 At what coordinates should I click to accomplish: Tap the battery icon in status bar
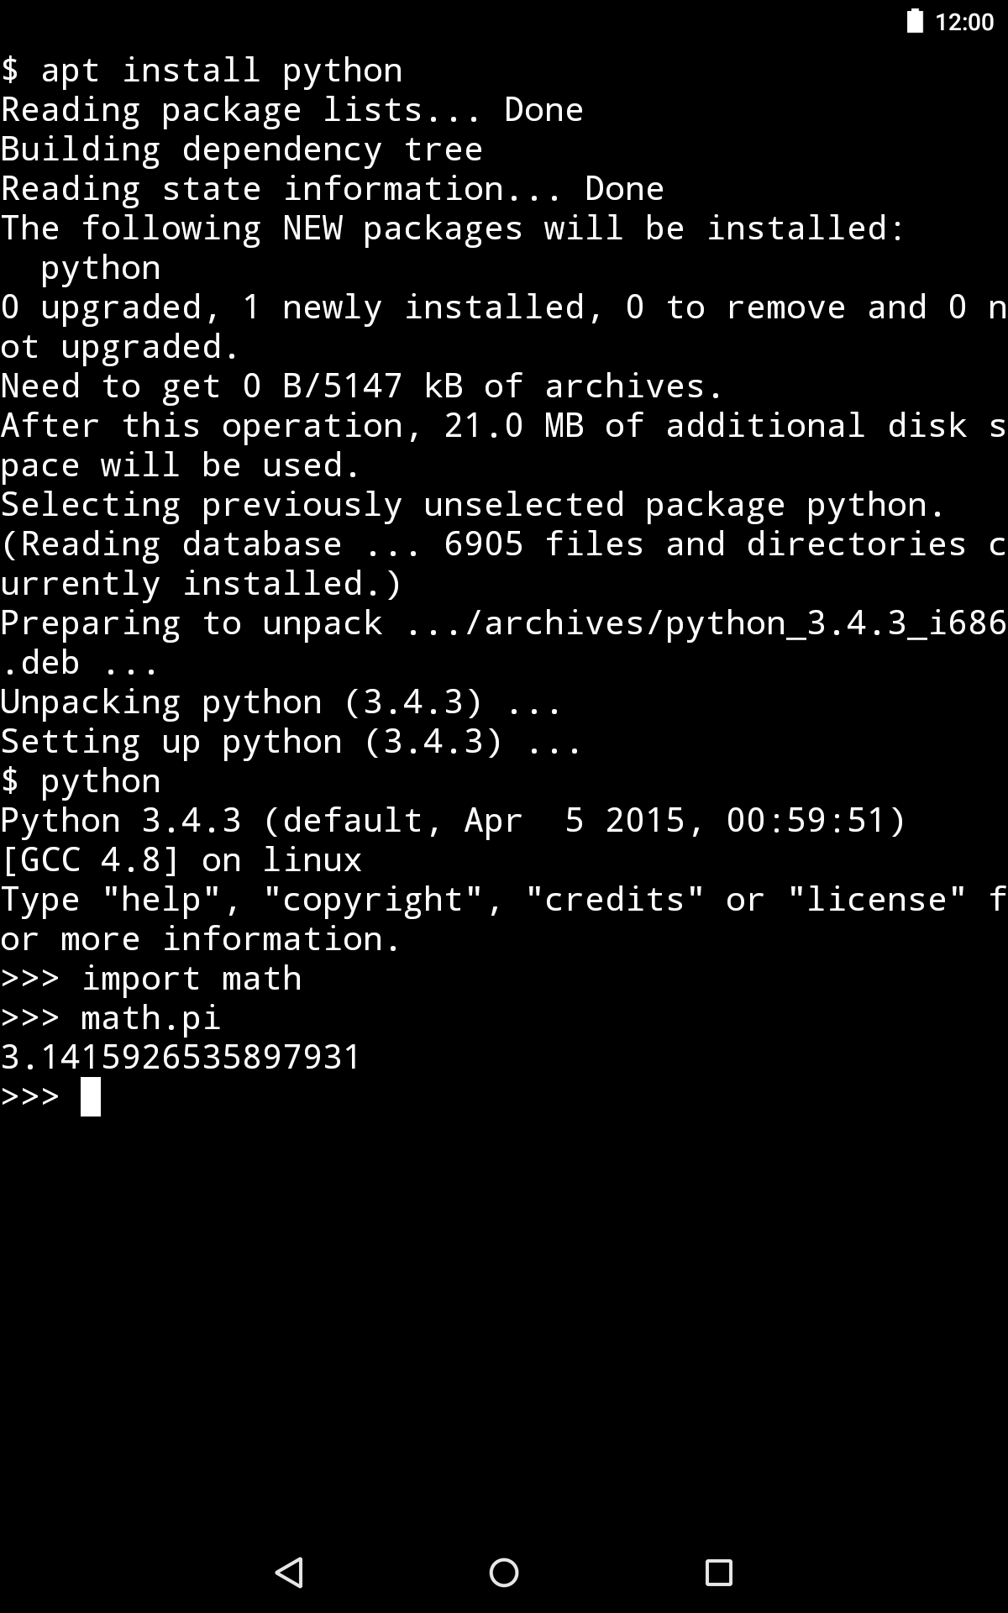[915, 21]
